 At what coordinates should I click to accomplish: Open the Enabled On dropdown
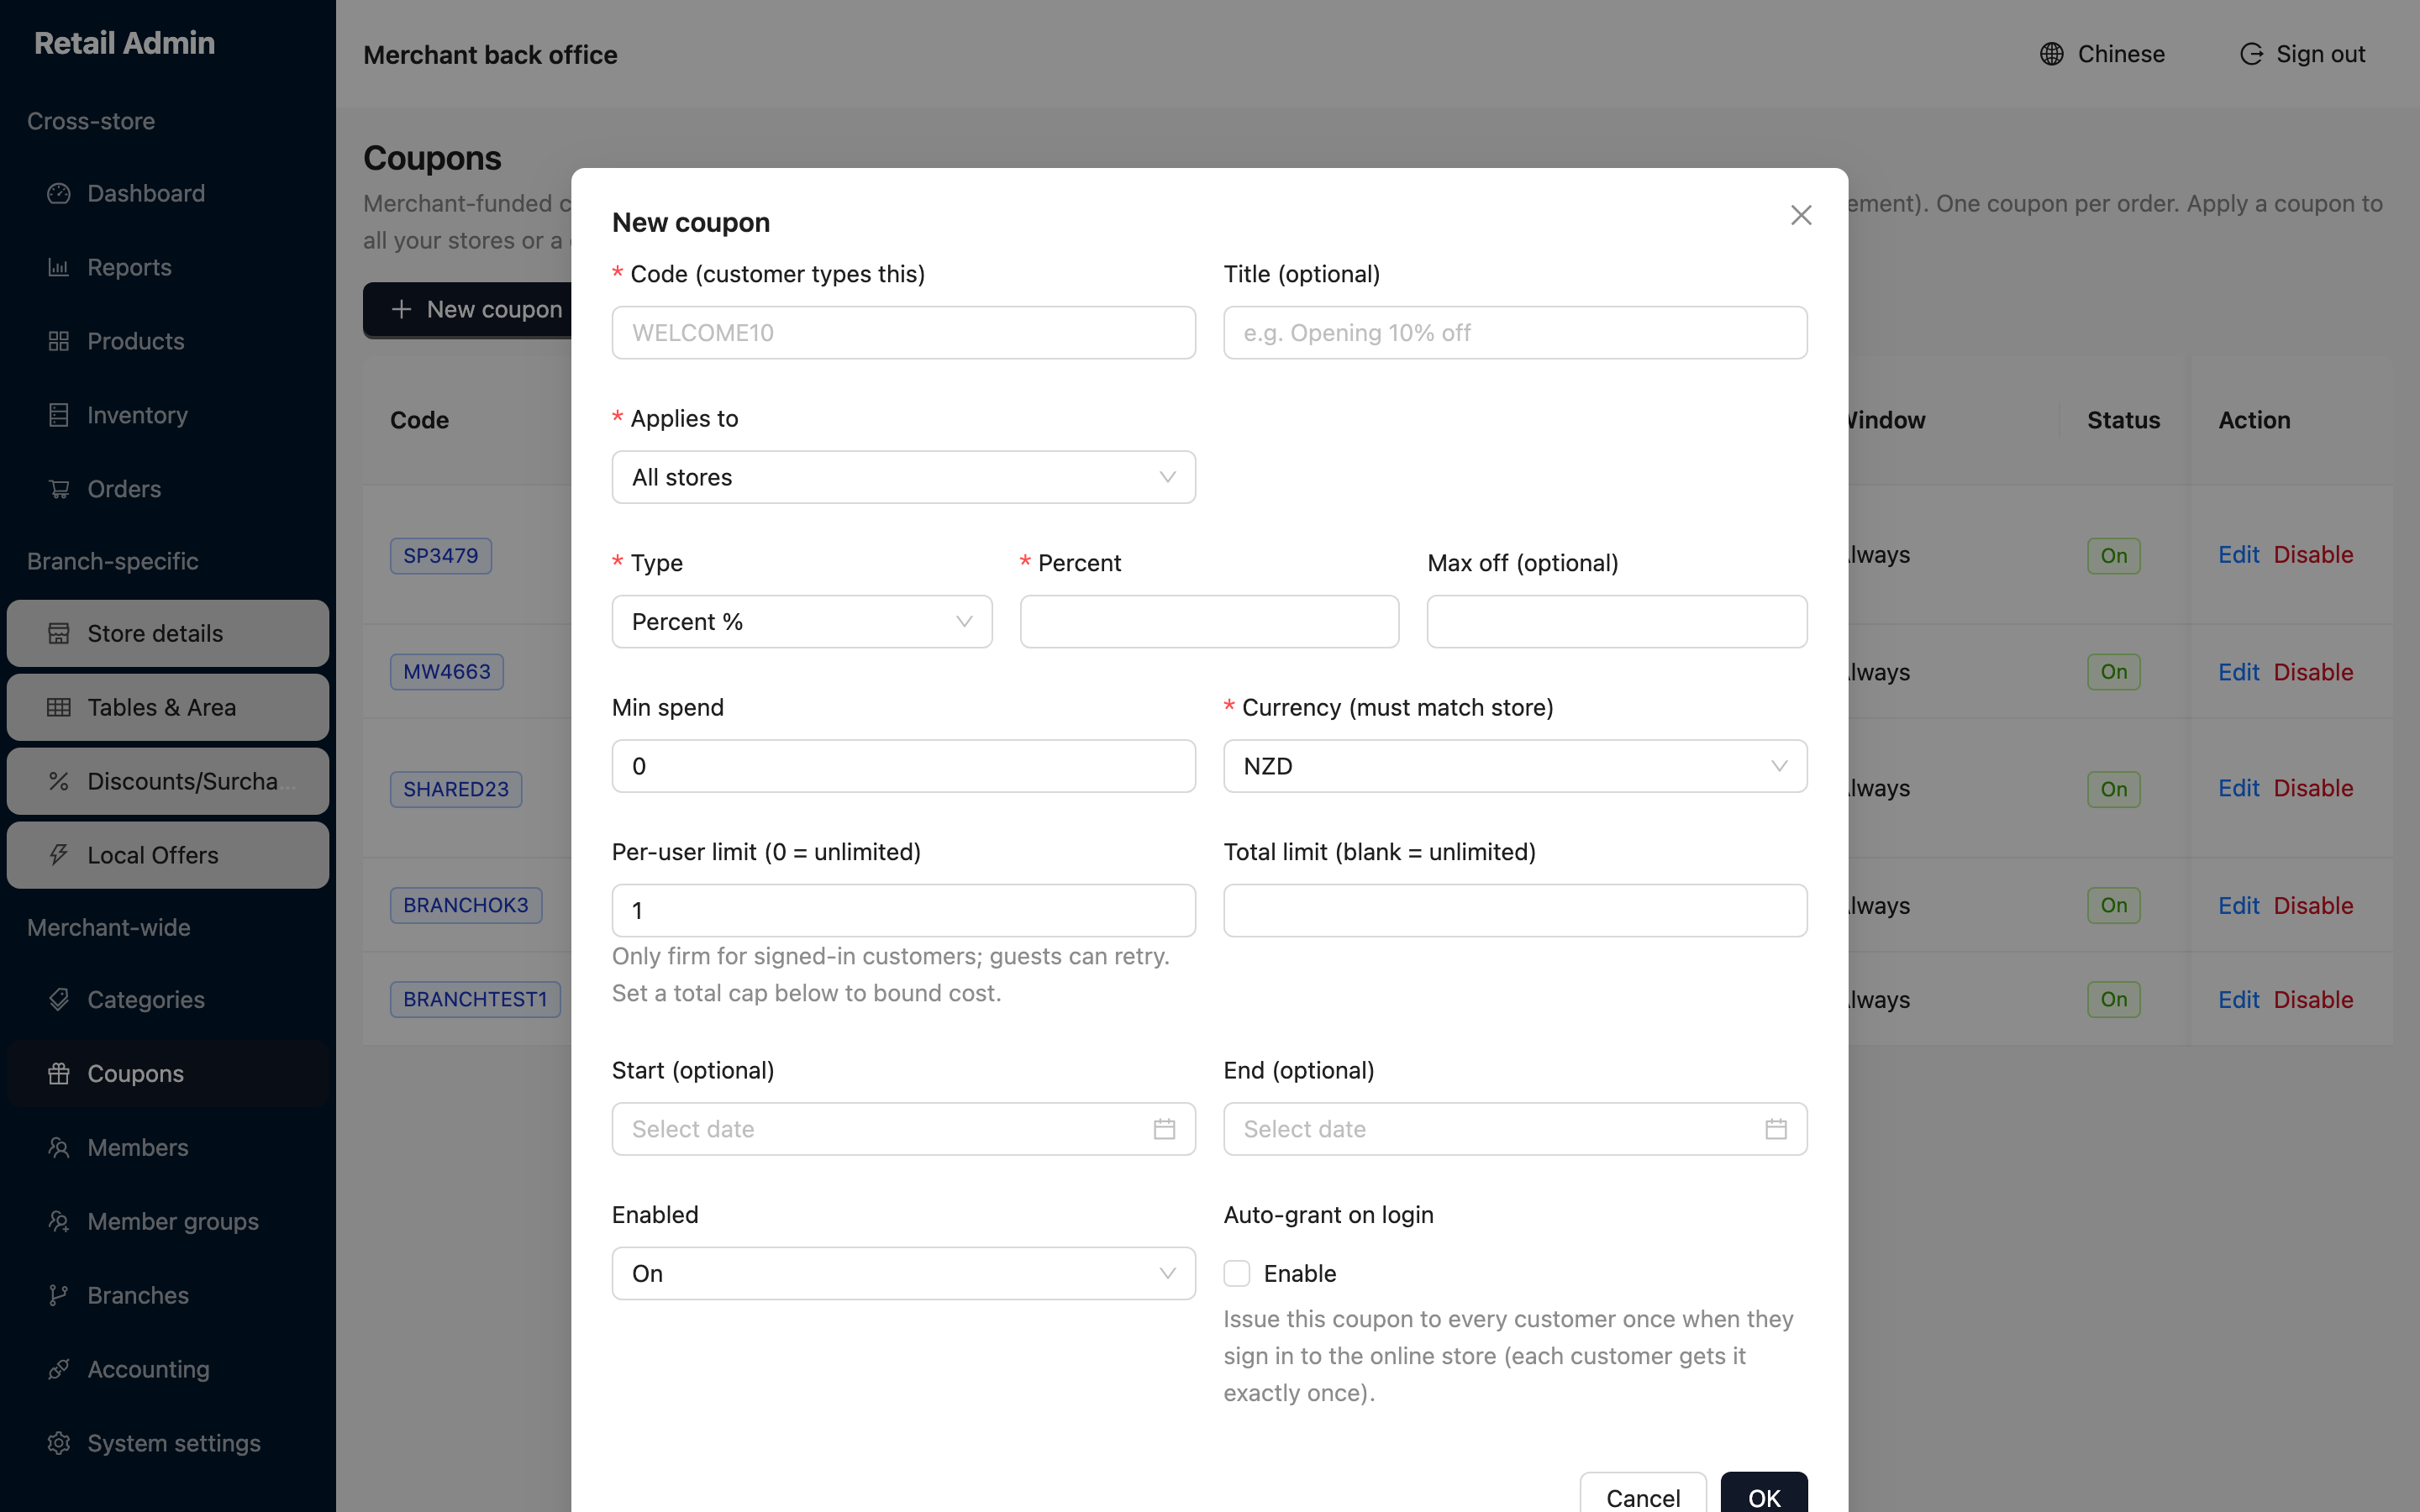click(x=903, y=1273)
